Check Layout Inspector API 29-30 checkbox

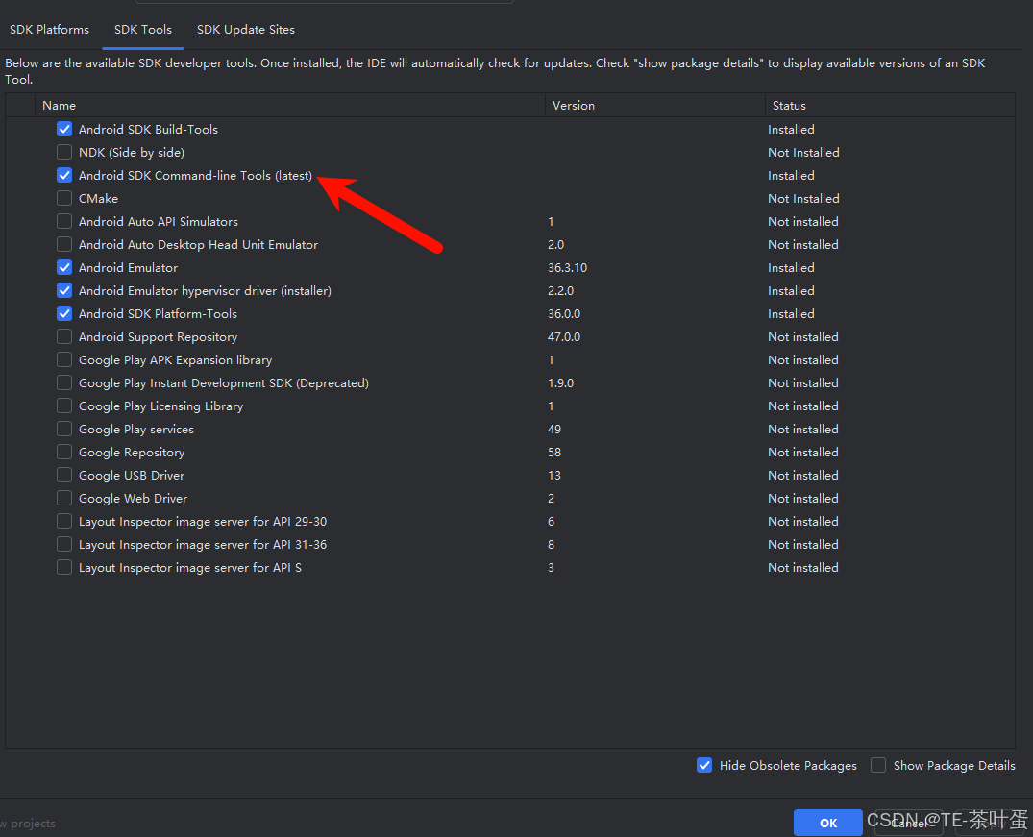coord(64,521)
